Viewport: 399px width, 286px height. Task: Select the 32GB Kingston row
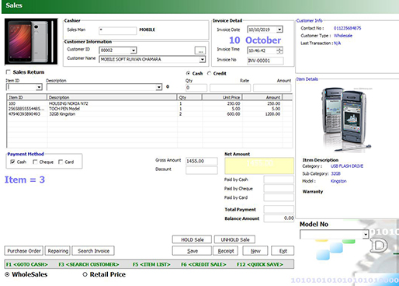tap(150, 114)
